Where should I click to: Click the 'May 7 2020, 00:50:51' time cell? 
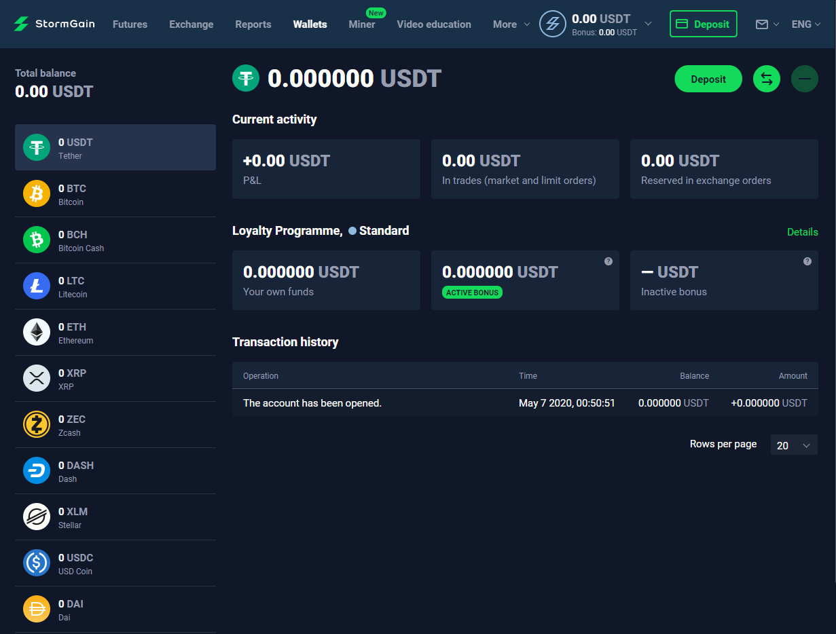tap(567, 403)
